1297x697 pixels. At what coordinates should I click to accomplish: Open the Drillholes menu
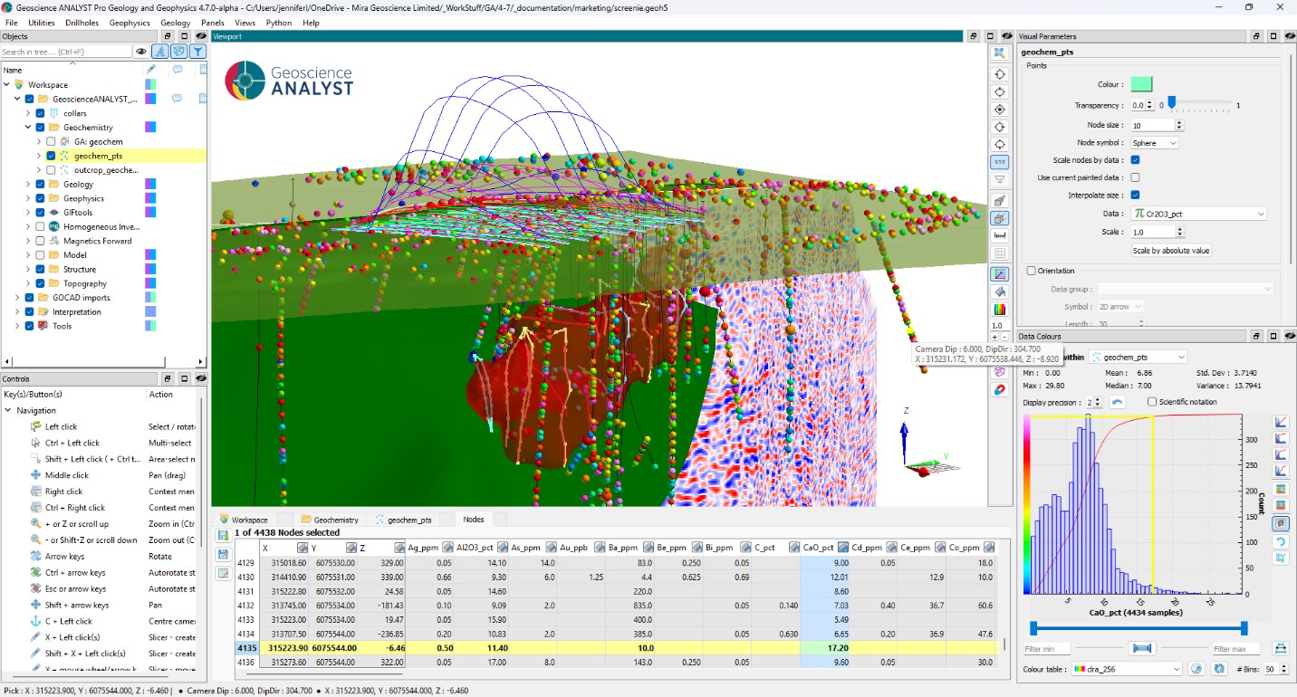[x=82, y=23]
